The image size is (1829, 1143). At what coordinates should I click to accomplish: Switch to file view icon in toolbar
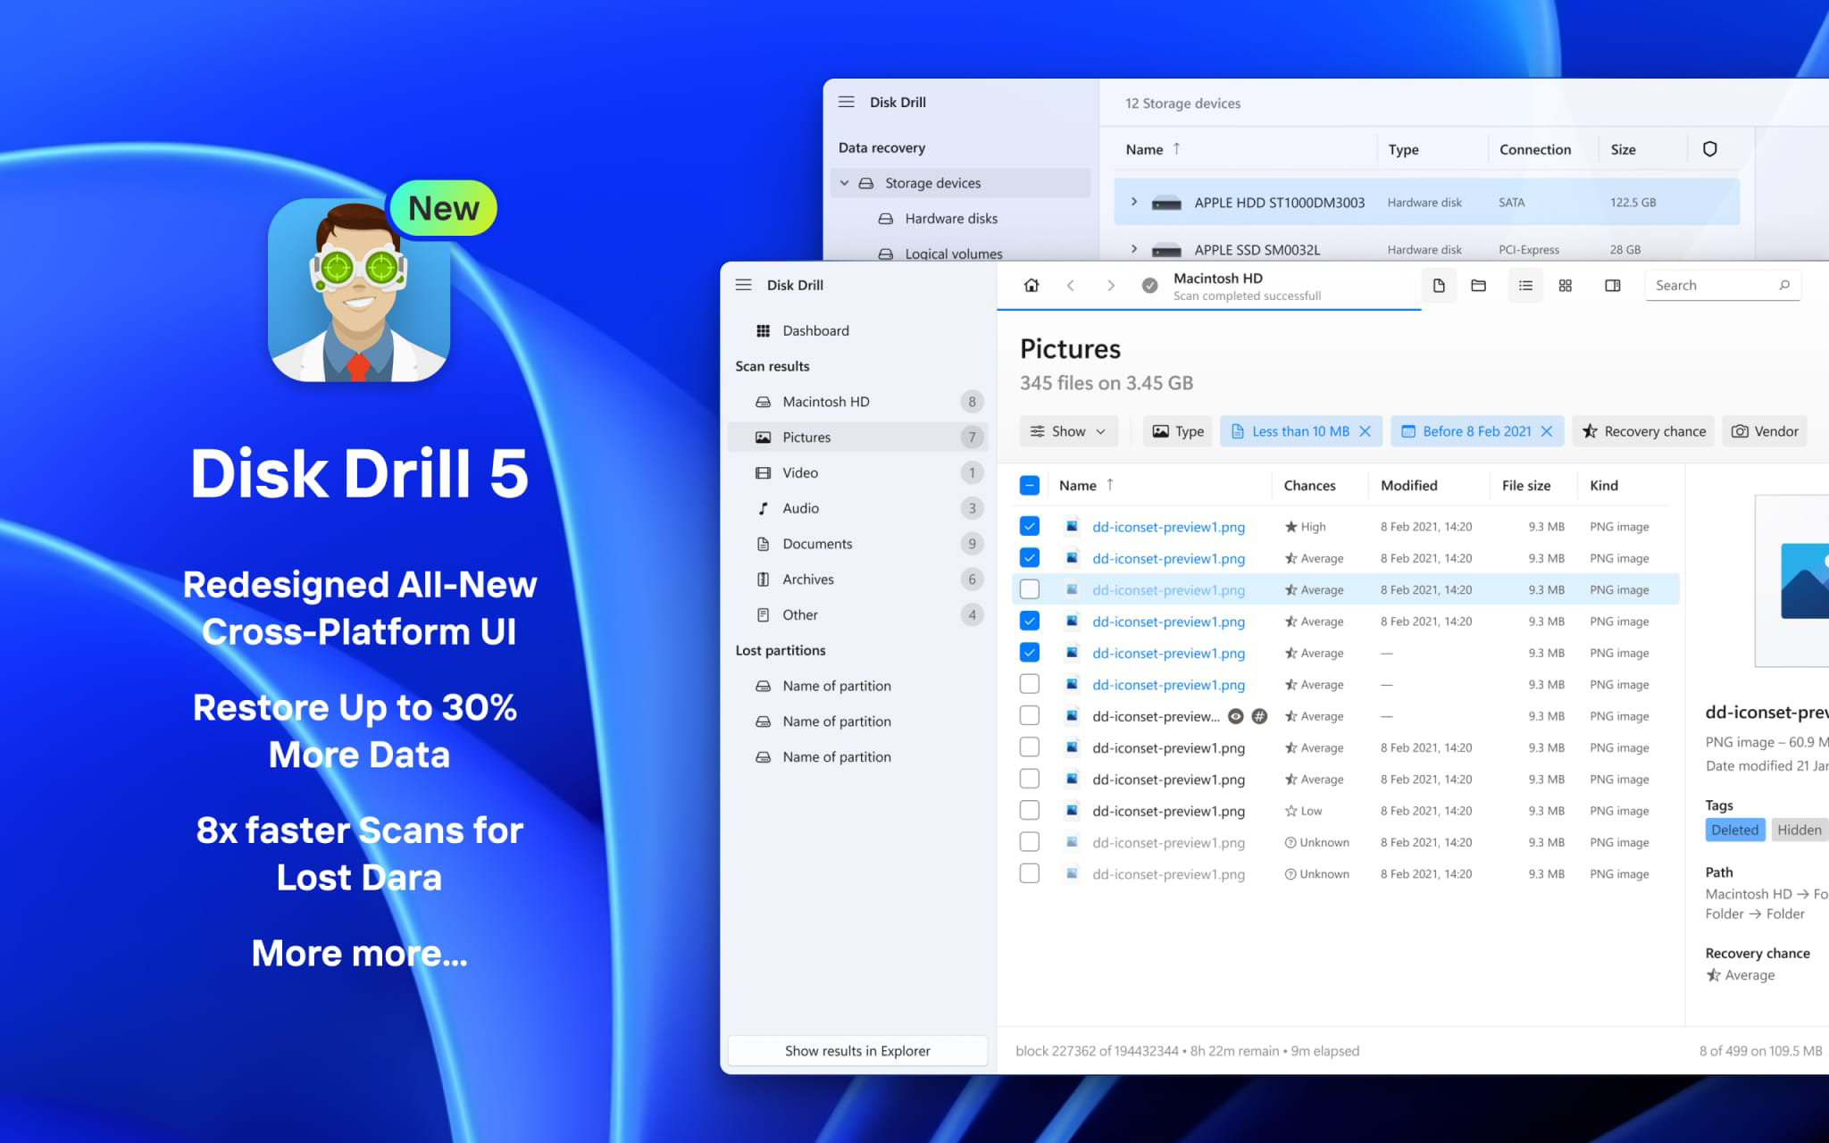click(x=1438, y=285)
